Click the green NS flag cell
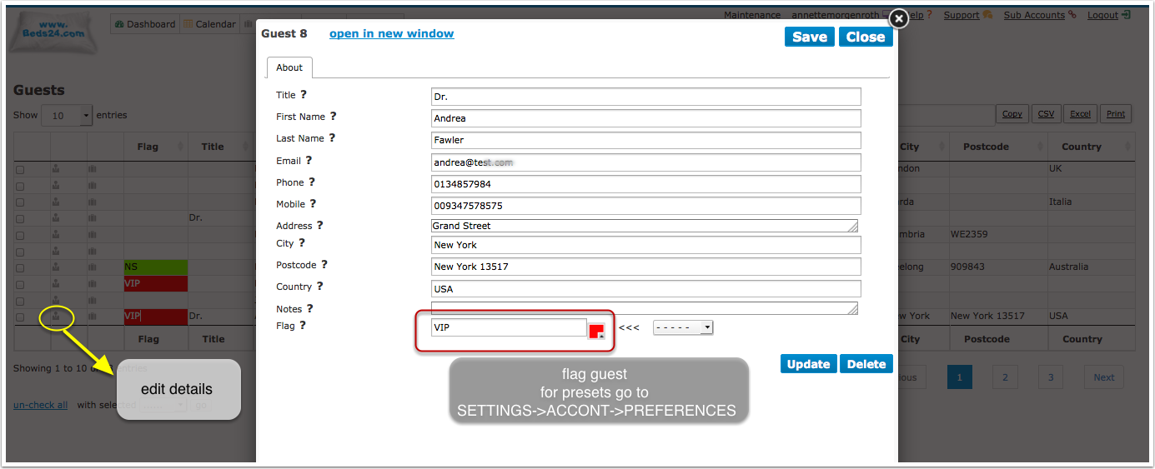Screen dimensions: 1155x469 [x=156, y=267]
